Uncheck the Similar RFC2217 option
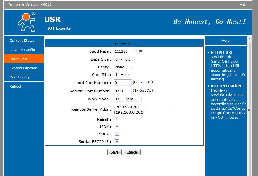Image resolution: width=258 pixels, height=176 pixels. 117,141
